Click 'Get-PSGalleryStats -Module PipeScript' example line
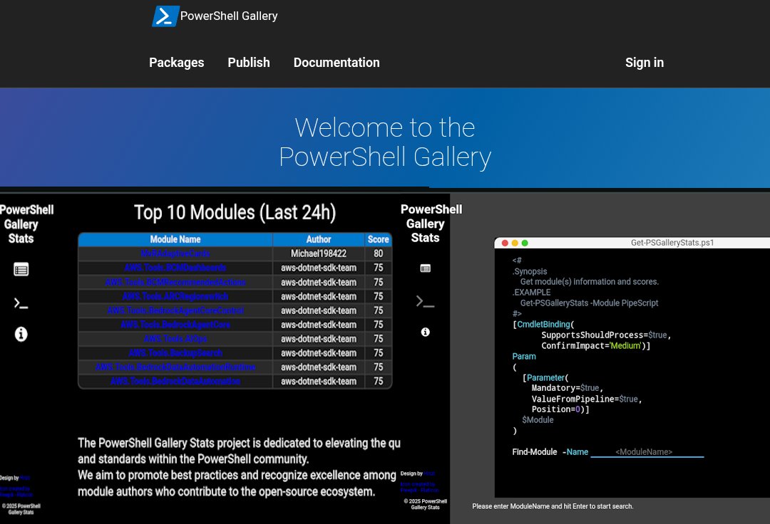Image resolution: width=770 pixels, height=524 pixels. point(589,303)
